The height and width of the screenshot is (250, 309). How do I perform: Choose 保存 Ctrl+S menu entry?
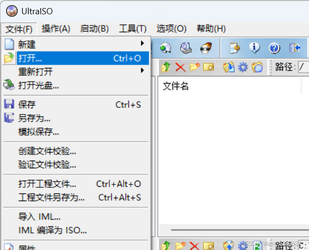click(76, 105)
